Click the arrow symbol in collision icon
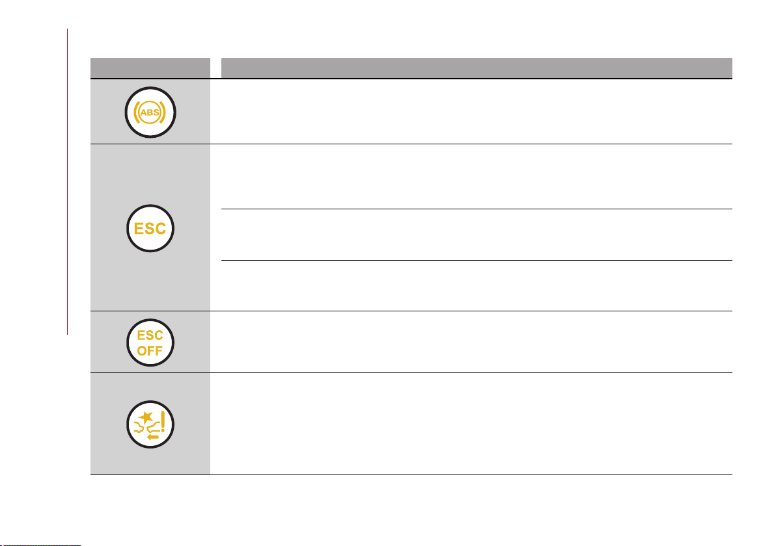Screen dimensions: 776x546 point(153,437)
